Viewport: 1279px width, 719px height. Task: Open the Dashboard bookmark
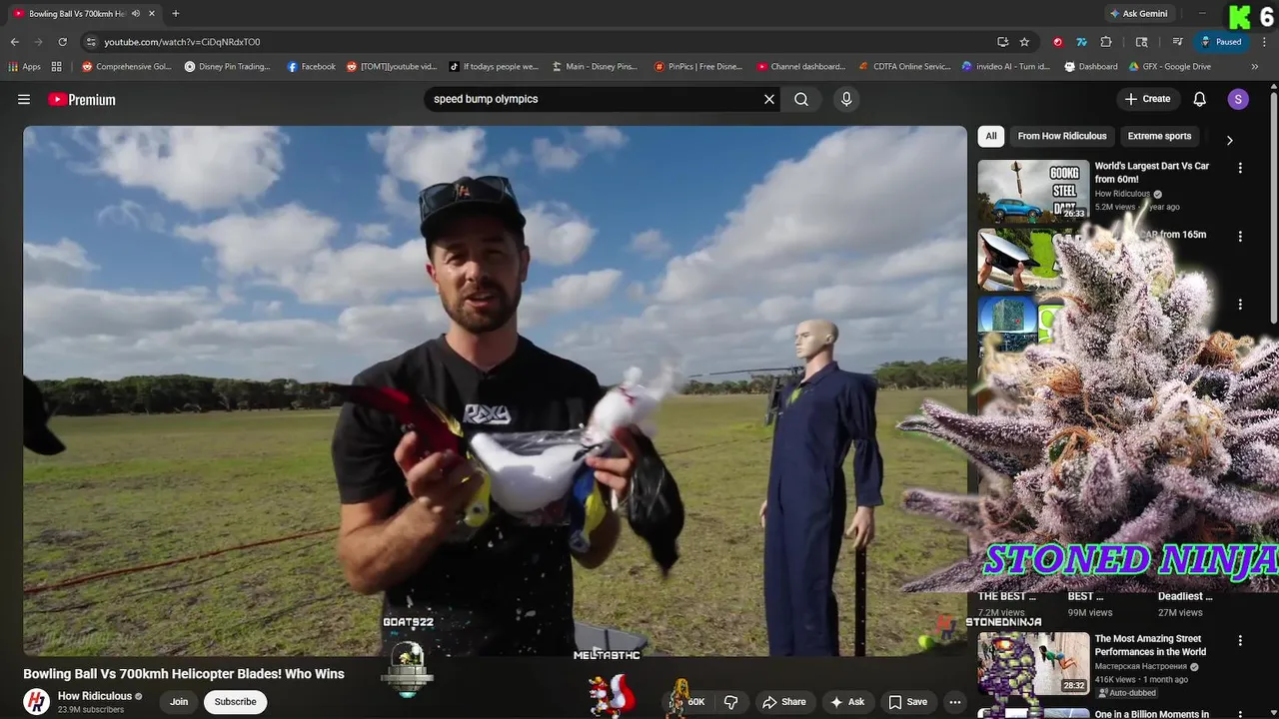[1090, 67]
